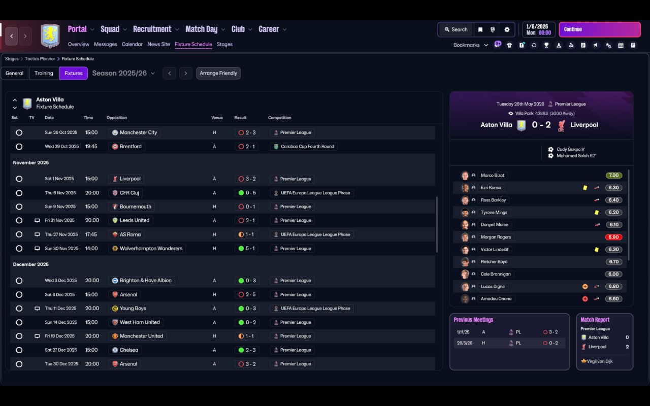This screenshot has width=650, height=406.
Task: Open the star search shortlist icon
Action: tap(608, 45)
